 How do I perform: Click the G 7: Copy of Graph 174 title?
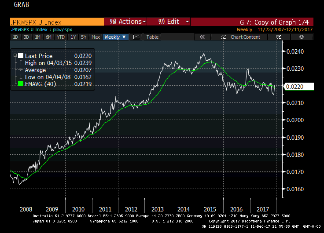point(274,22)
